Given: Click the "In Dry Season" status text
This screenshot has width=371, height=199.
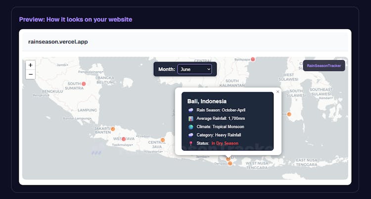Looking at the screenshot, I should point(225,143).
